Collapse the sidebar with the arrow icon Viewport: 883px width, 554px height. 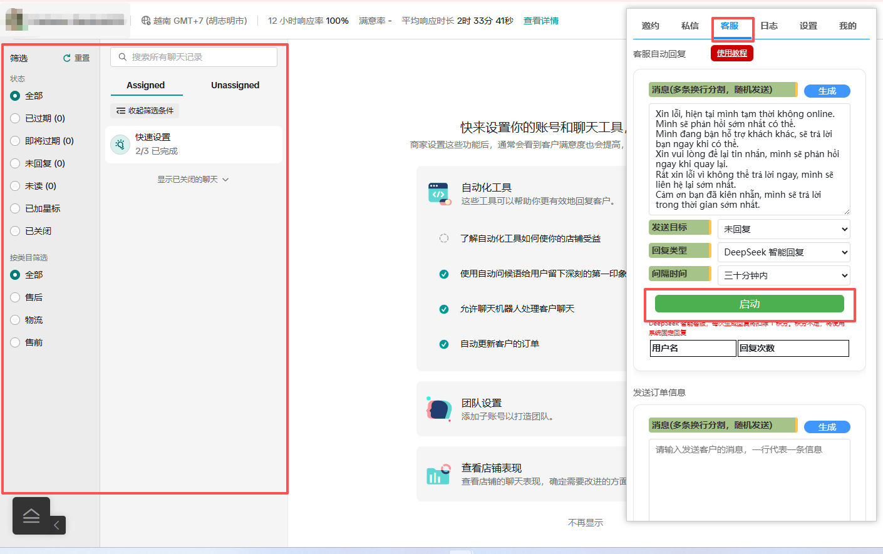56,525
